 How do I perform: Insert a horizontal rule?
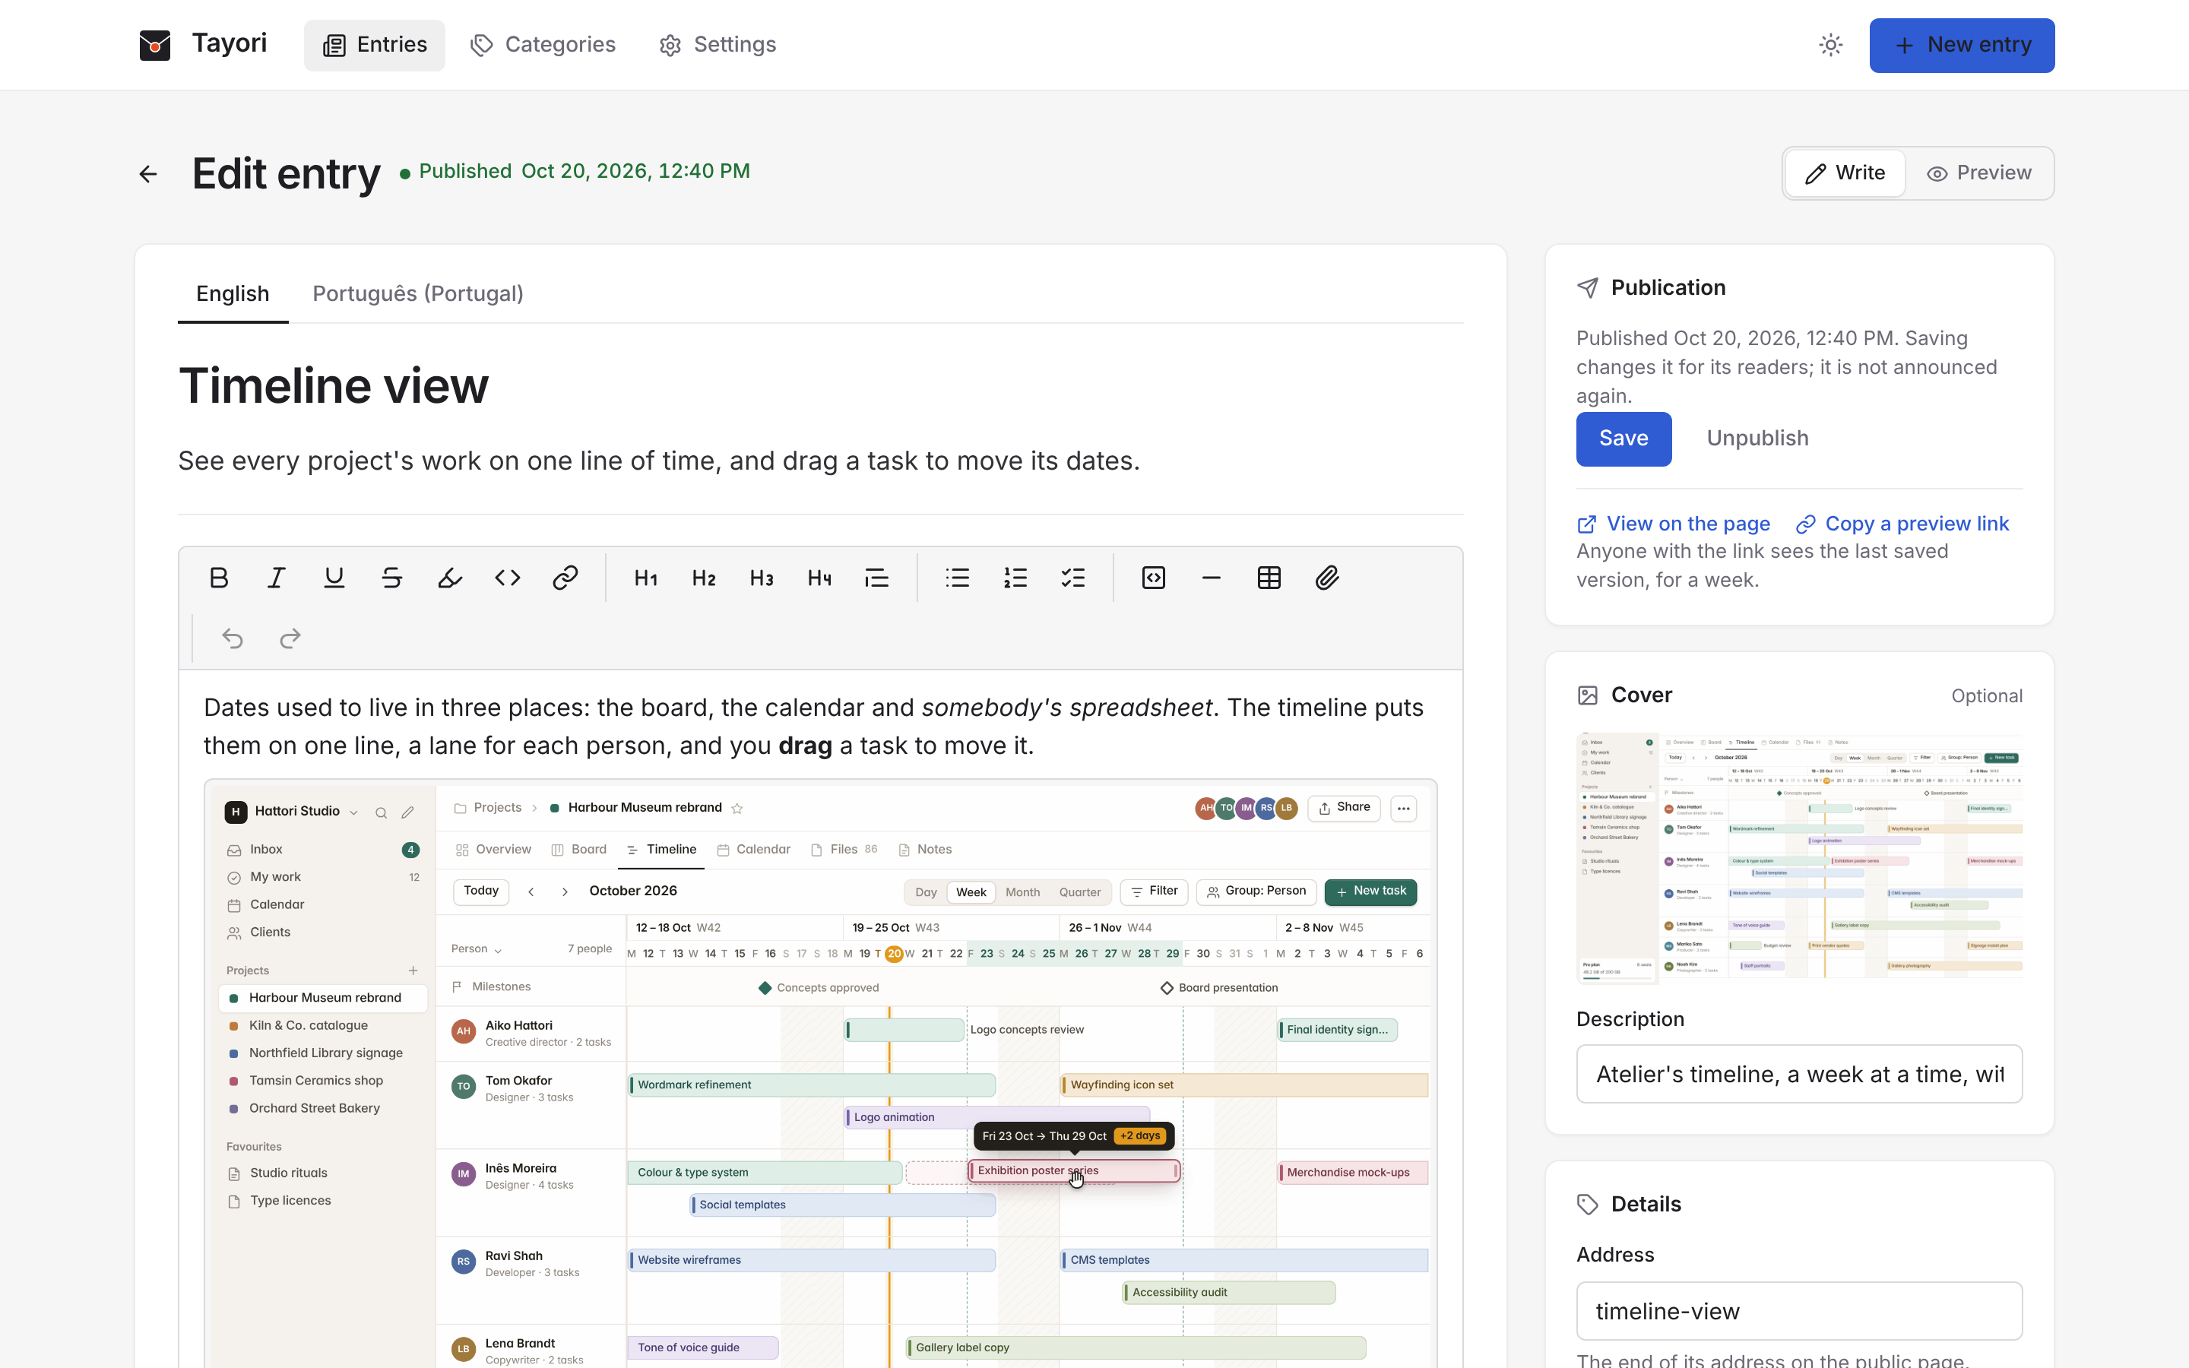tap(1212, 578)
